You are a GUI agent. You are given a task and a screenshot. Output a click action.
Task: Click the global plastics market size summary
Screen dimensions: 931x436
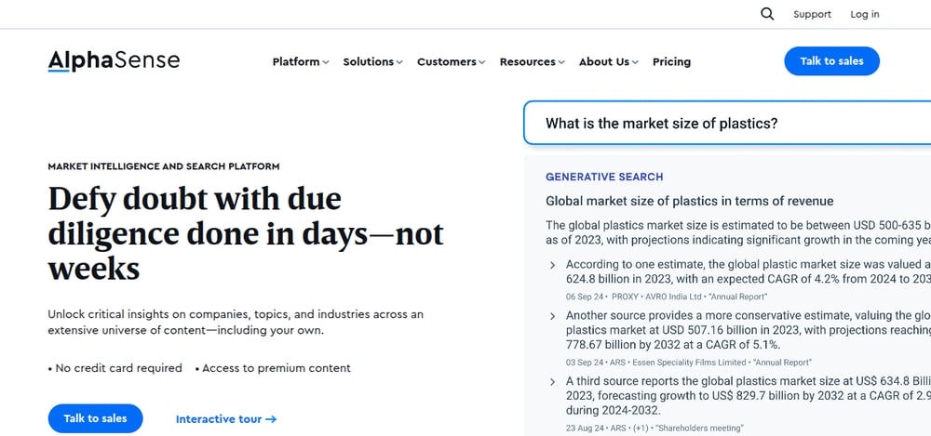(738, 232)
